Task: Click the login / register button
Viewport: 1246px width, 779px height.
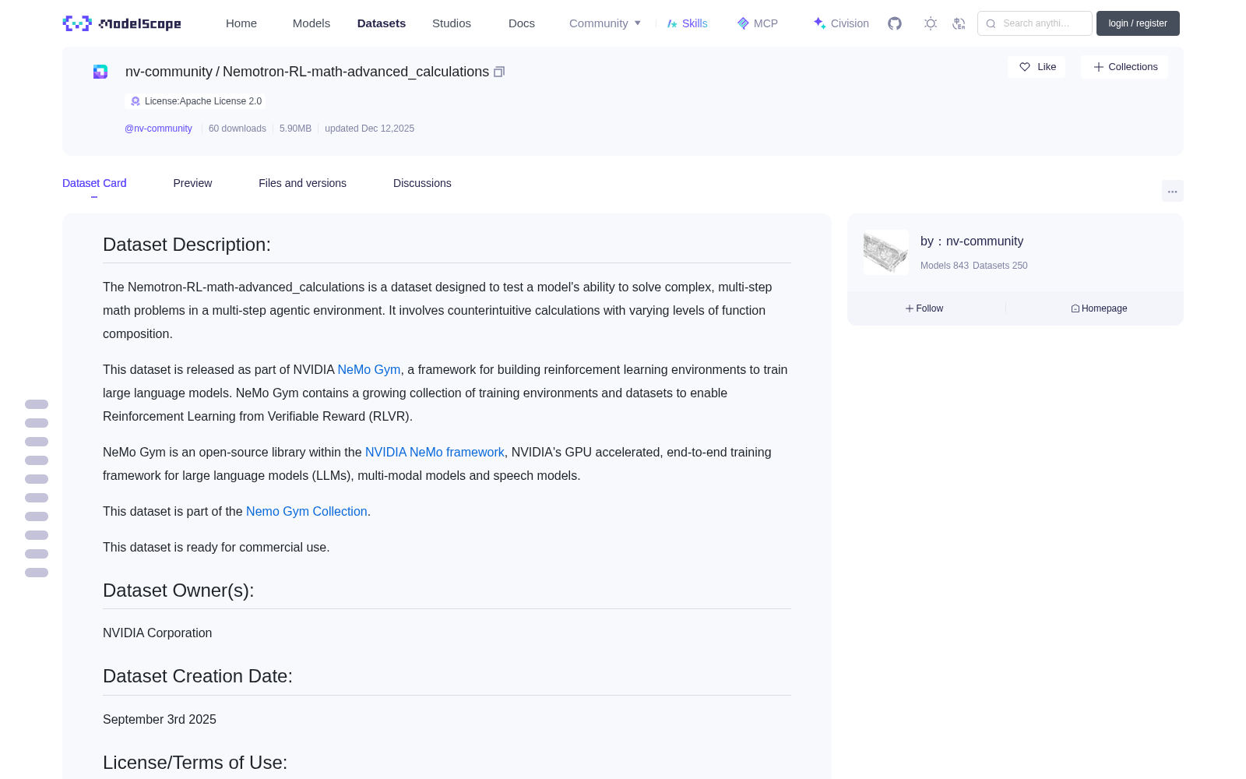Action: point(1138,23)
